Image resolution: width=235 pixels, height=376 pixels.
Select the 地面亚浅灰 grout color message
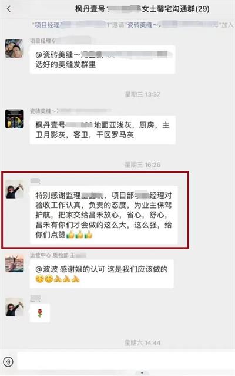(x=103, y=130)
